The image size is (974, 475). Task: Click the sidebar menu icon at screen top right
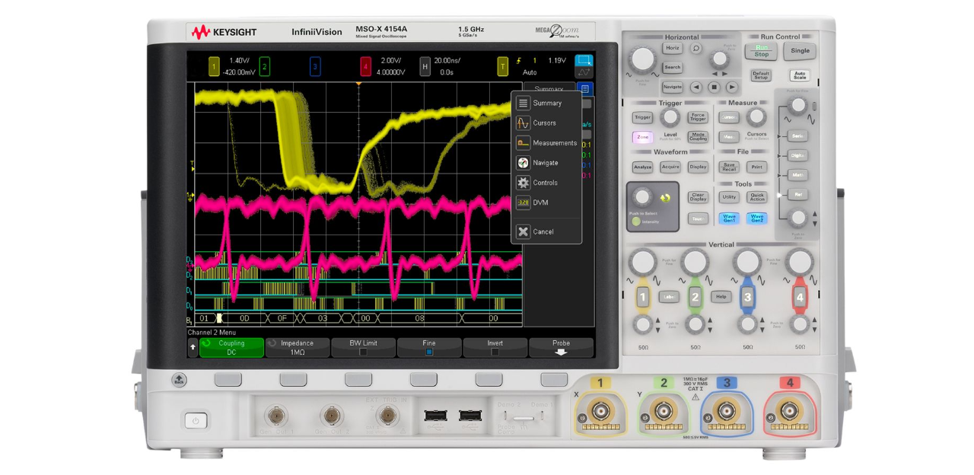(584, 88)
